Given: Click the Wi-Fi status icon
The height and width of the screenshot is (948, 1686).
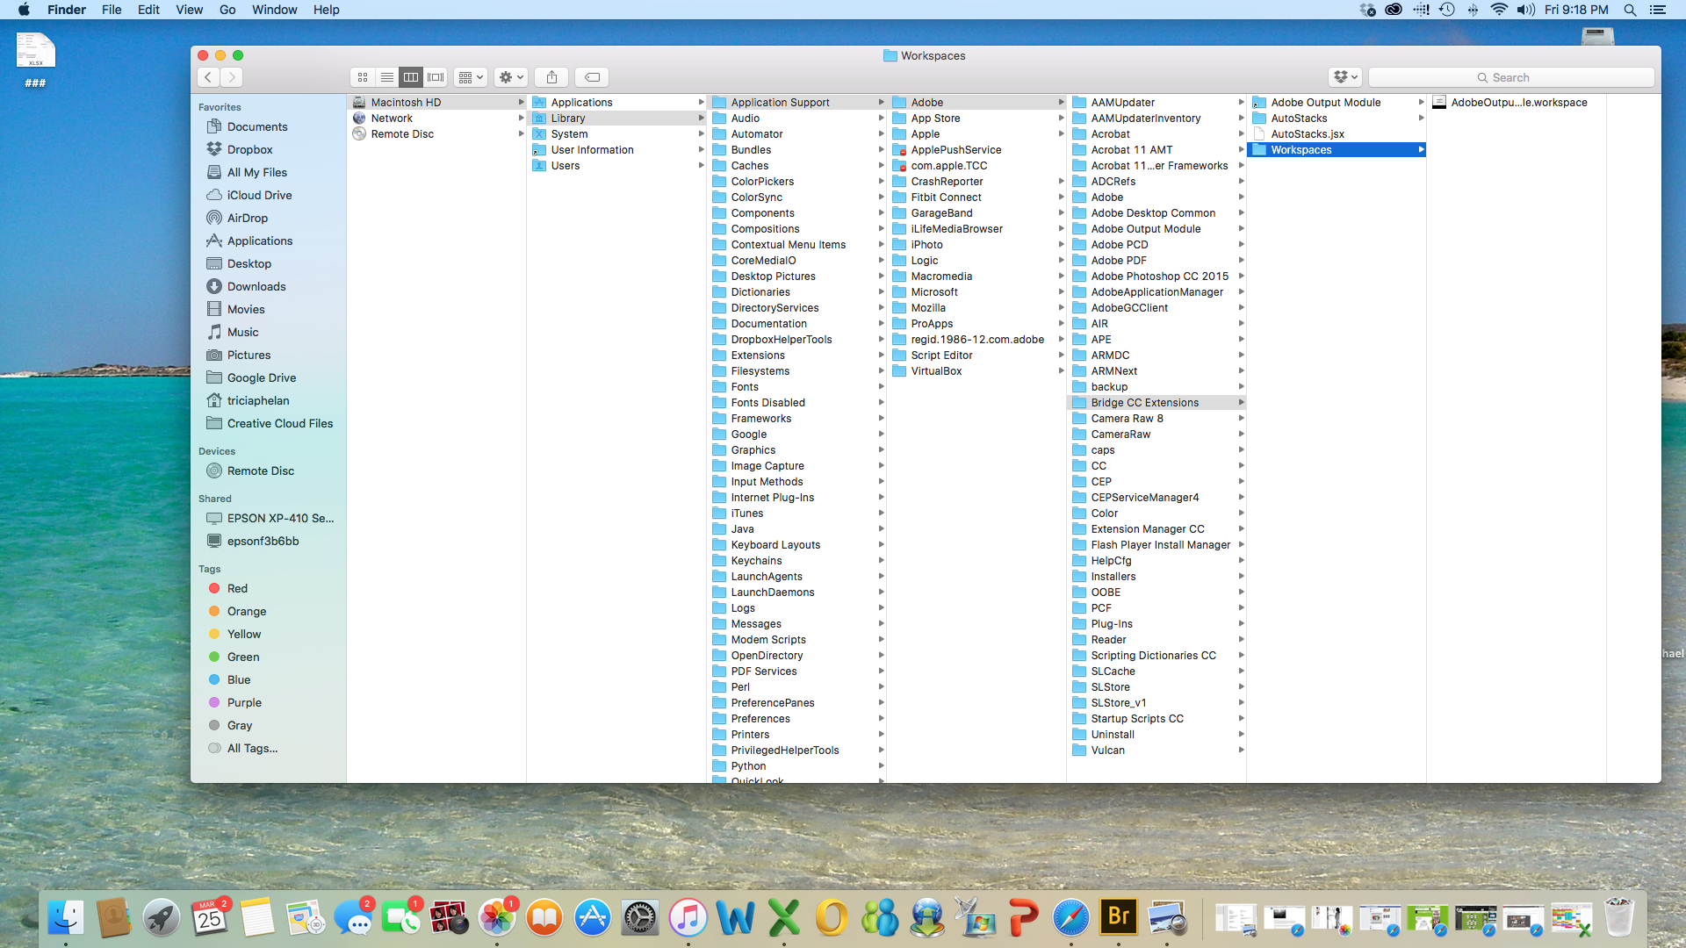Looking at the screenshot, I should point(1499,10).
